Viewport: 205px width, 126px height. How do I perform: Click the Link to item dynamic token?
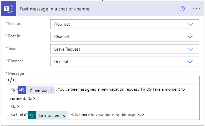[x=47, y=115]
